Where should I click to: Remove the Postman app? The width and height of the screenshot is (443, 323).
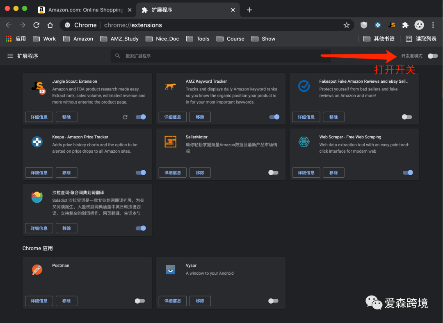(66, 301)
